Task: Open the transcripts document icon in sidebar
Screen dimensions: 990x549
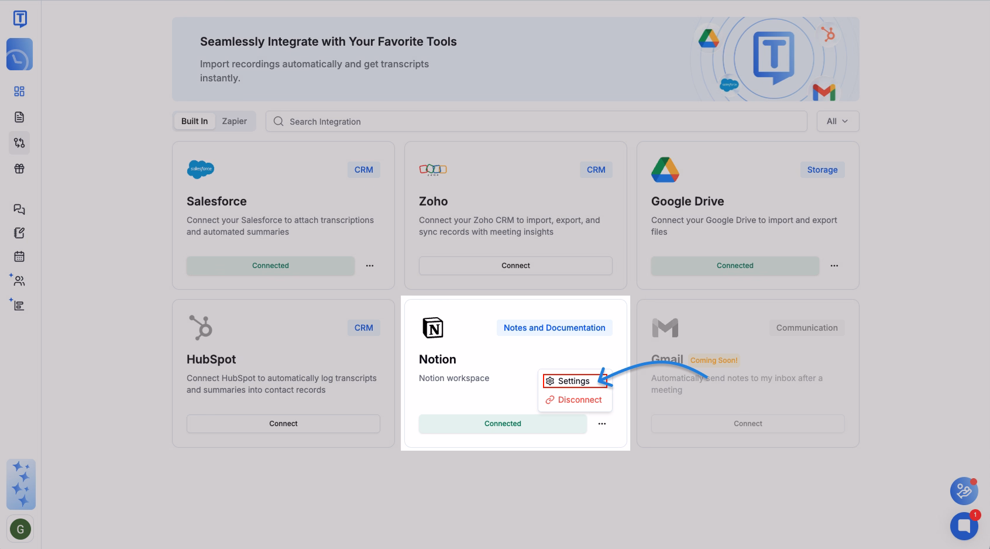Action: pos(19,116)
